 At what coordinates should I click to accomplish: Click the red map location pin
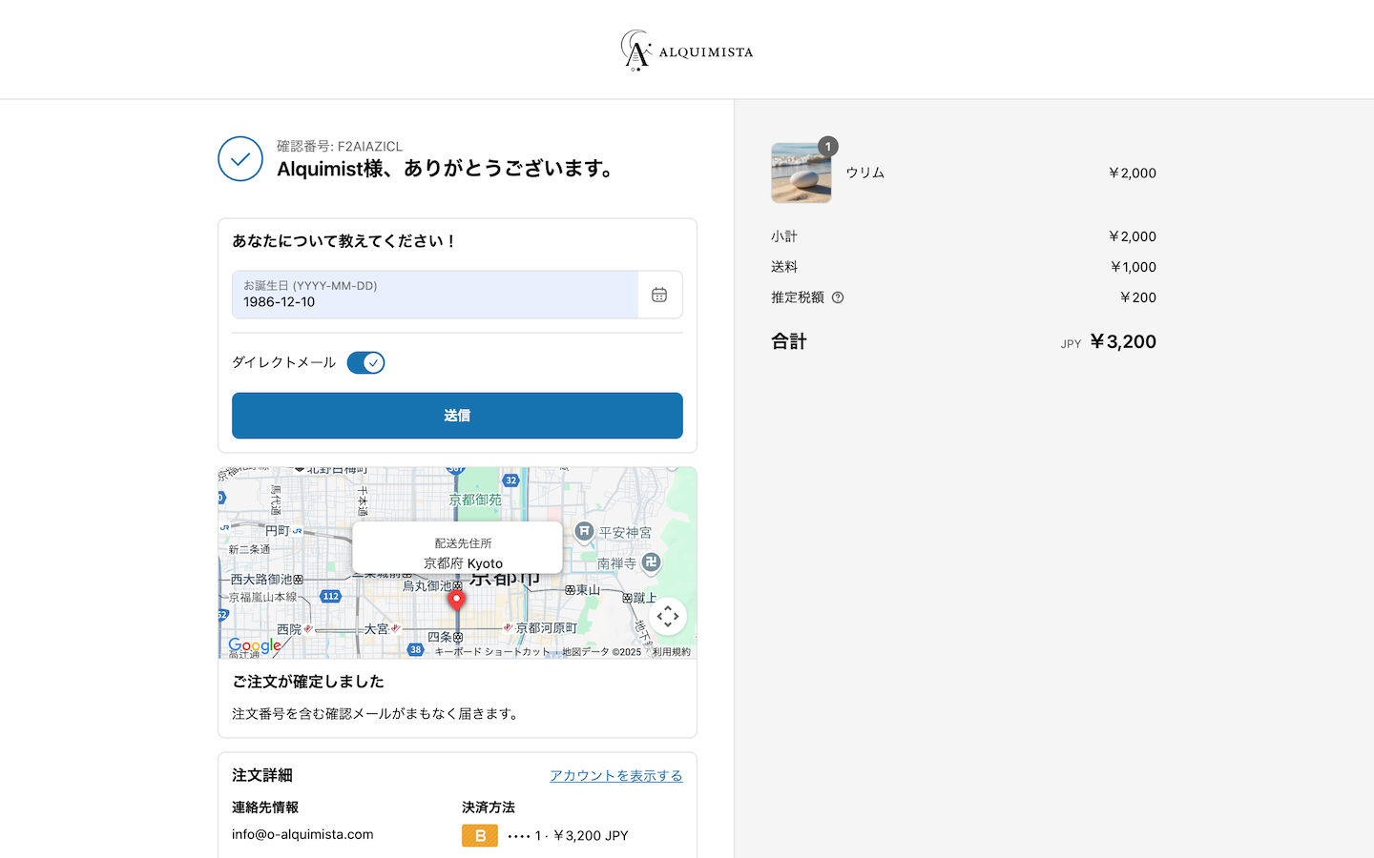(457, 600)
